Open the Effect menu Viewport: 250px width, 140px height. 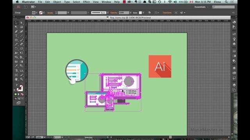(86, 2)
